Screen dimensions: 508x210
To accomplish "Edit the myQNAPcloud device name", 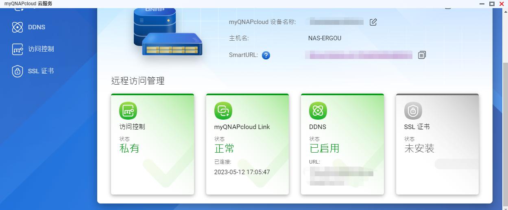I will 373,22.
